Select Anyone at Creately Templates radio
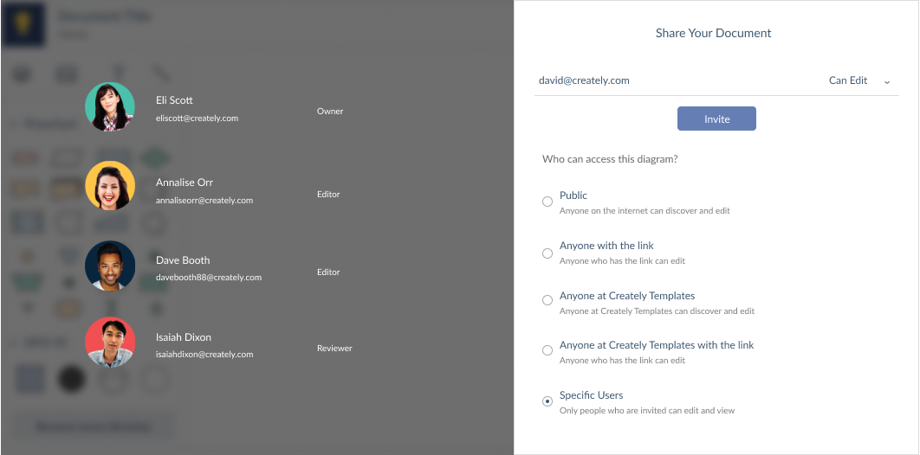 point(547,300)
